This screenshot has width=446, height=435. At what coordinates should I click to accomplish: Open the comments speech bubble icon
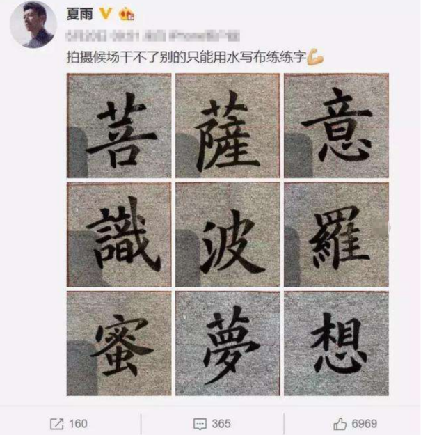click(200, 424)
